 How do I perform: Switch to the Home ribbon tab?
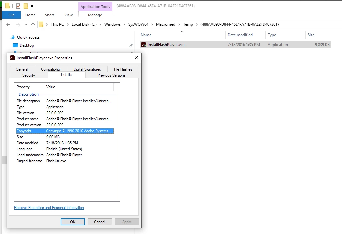point(30,15)
